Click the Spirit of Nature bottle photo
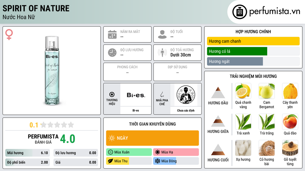Screen dimensions: 305x171 (x=52, y=71)
